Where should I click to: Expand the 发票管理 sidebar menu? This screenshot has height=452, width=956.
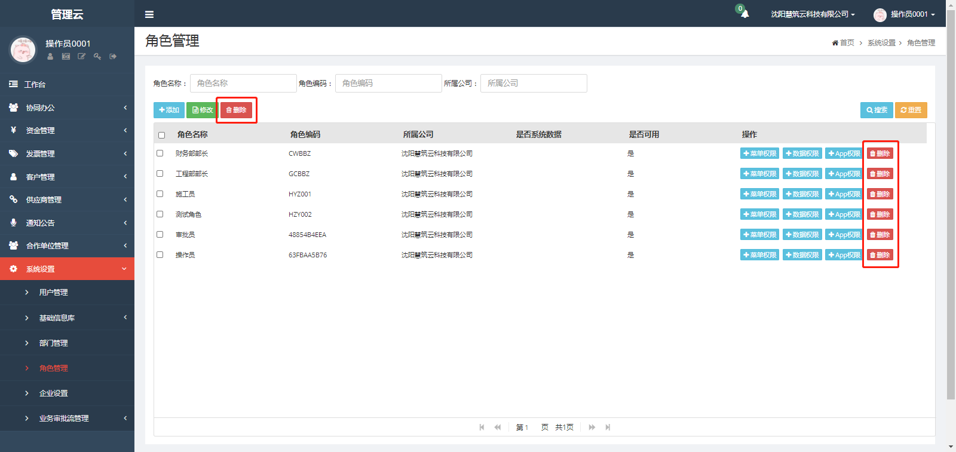67,153
